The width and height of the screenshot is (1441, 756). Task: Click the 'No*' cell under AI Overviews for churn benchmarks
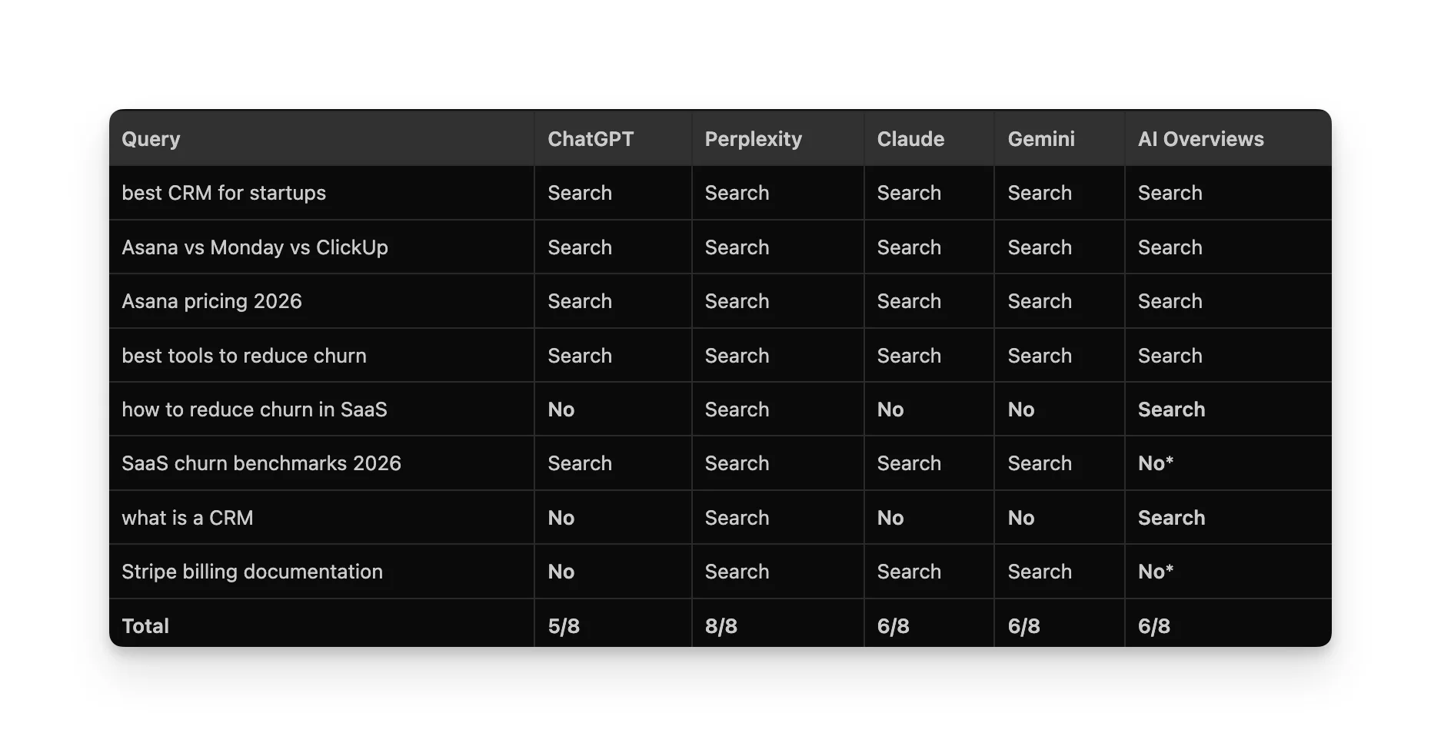tap(1156, 463)
